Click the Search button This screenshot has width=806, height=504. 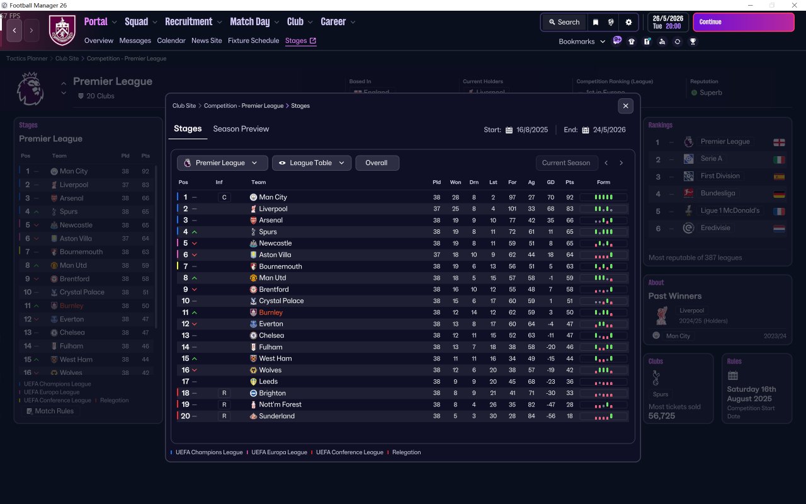point(564,22)
